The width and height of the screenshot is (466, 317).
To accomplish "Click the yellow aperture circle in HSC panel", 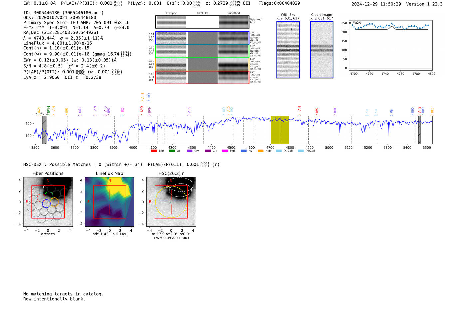I will 171,202.
